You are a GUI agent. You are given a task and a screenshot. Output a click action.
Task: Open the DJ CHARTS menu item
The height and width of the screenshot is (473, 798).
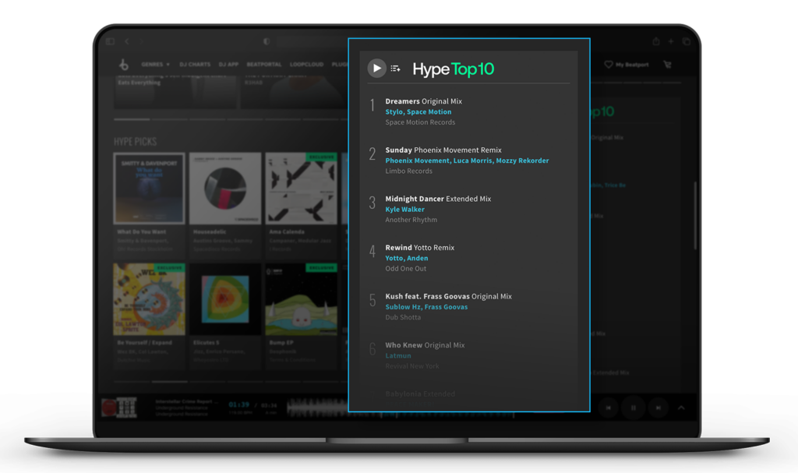pyautogui.click(x=196, y=65)
